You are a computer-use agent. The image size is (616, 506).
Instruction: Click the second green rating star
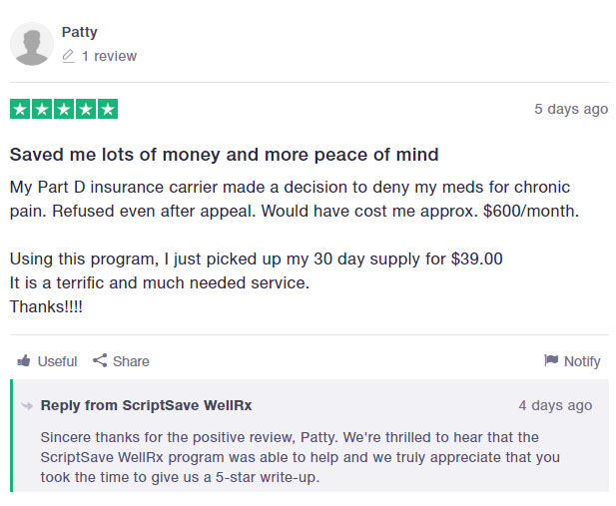(x=42, y=109)
